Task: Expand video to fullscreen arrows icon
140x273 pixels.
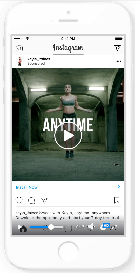Action: point(115,227)
